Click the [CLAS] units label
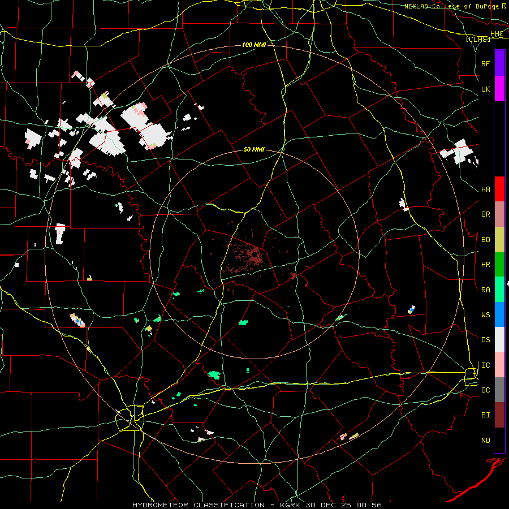The image size is (509, 509). 477,39
